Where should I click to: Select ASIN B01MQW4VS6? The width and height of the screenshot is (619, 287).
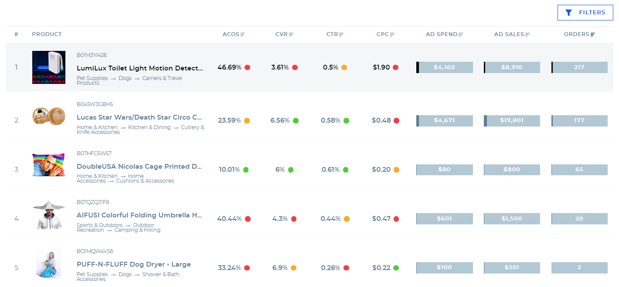95,251
